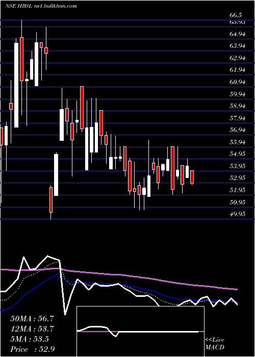Click the 66.5 price axis label
Image resolution: width=255 pixels, height=357 pixels.
click(236, 15)
